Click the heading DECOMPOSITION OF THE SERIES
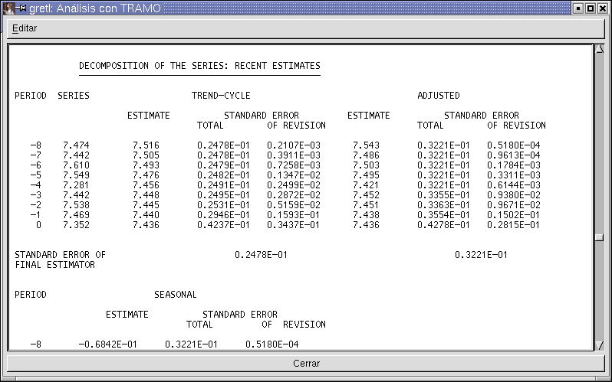 click(199, 66)
